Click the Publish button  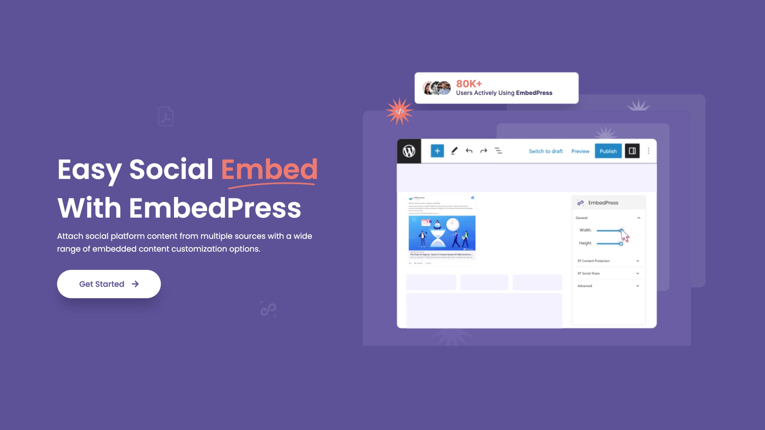[608, 151]
